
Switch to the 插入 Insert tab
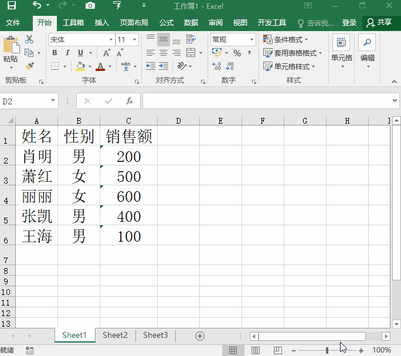click(x=102, y=23)
